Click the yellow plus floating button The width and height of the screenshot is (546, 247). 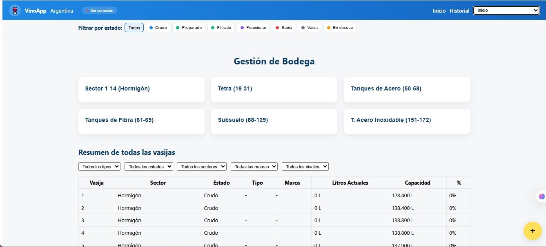[532, 231]
